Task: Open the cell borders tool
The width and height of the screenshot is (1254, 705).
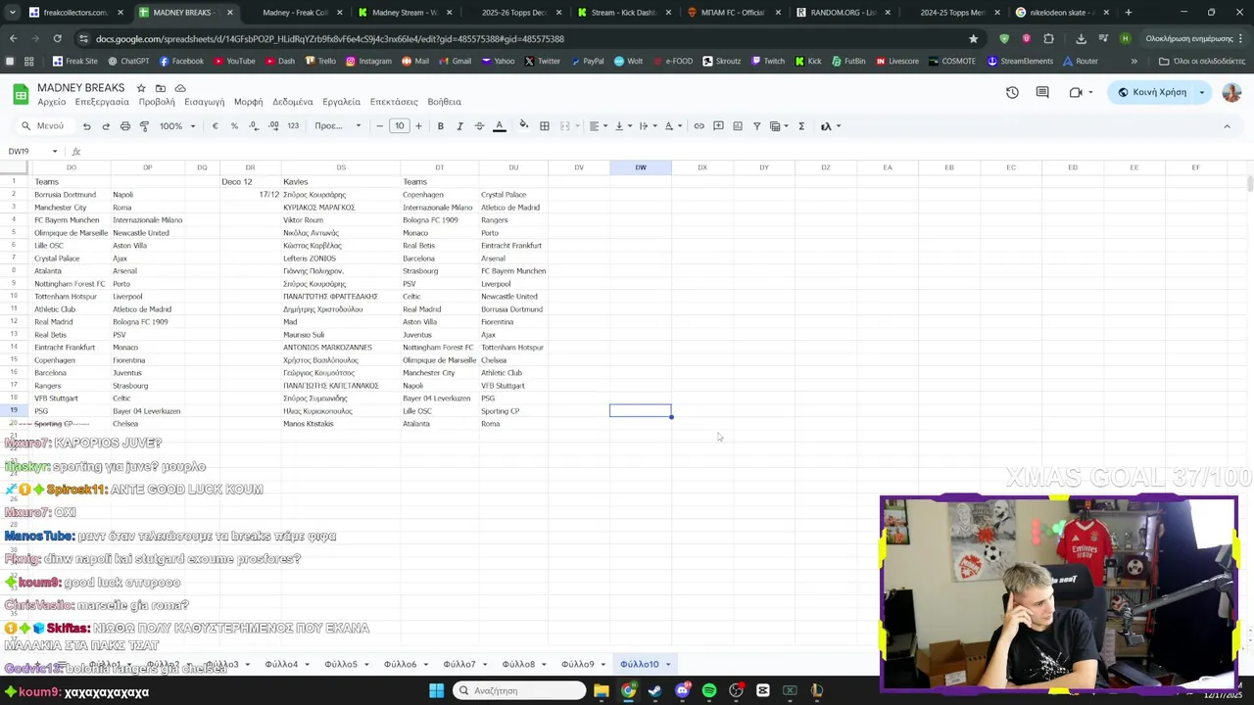Action: click(x=545, y=126)
